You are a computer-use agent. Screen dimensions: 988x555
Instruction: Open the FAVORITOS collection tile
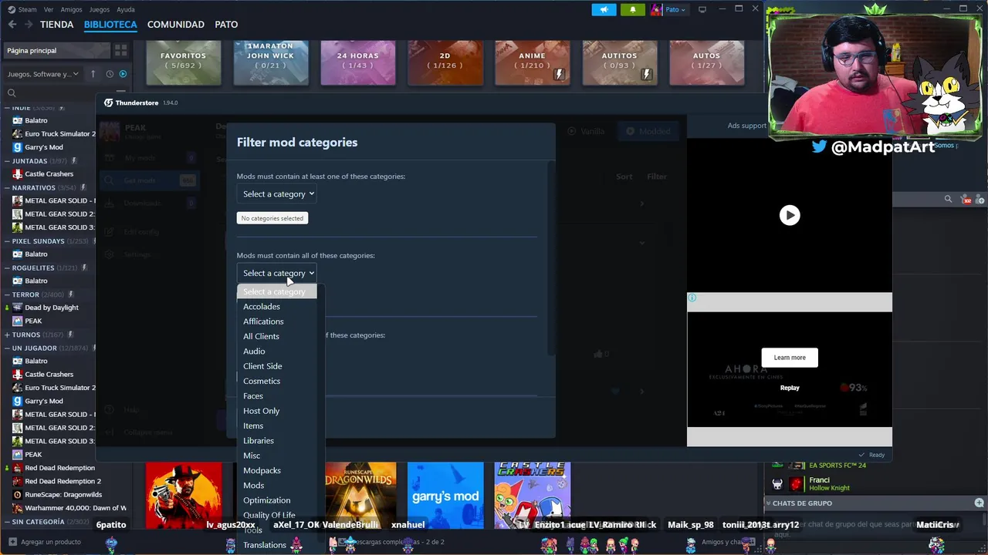183,62
